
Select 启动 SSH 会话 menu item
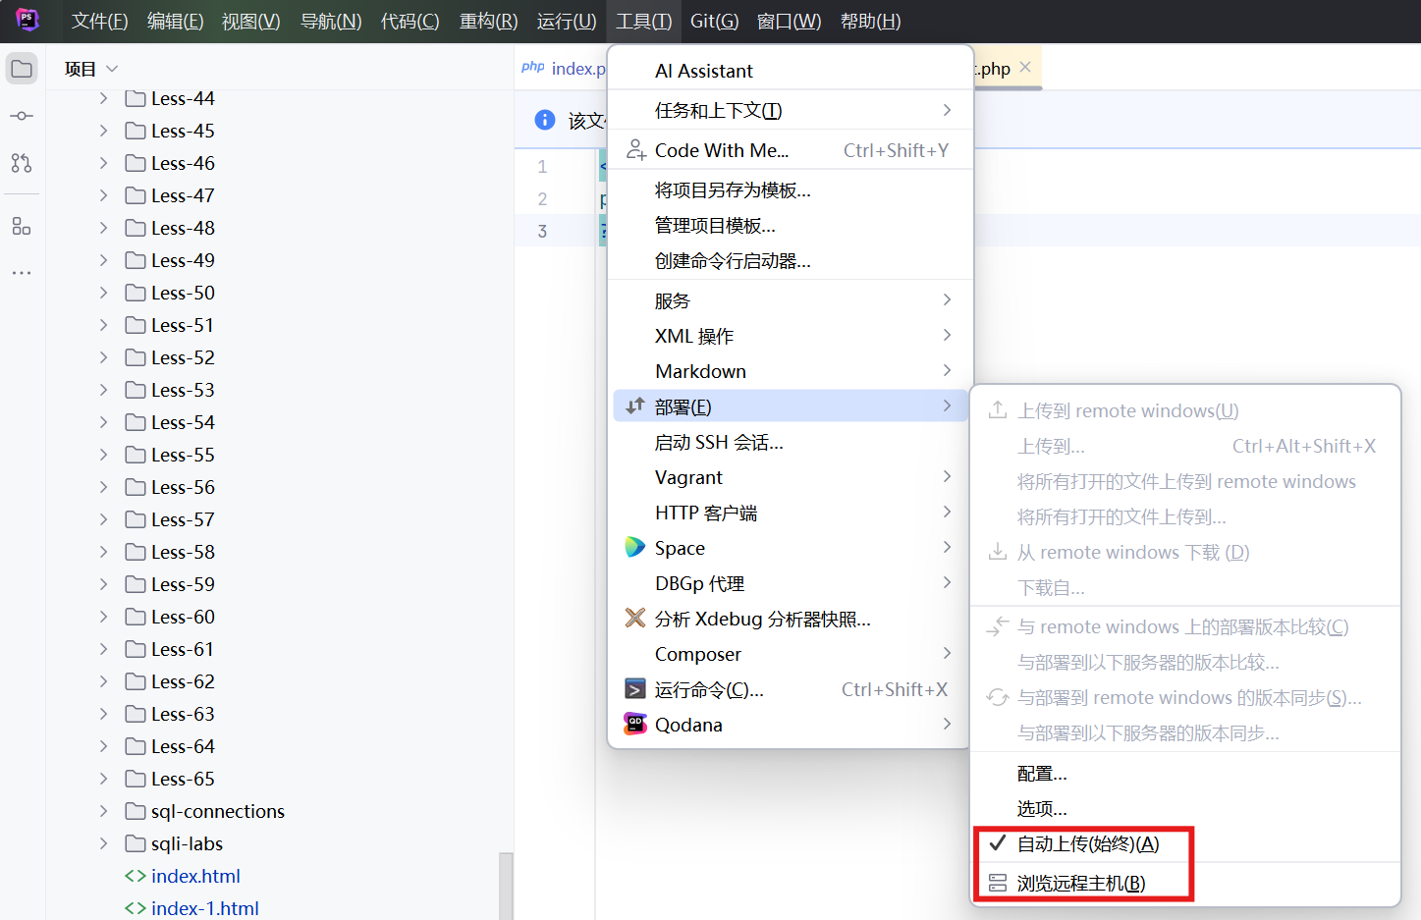click(x=719, y=442)
